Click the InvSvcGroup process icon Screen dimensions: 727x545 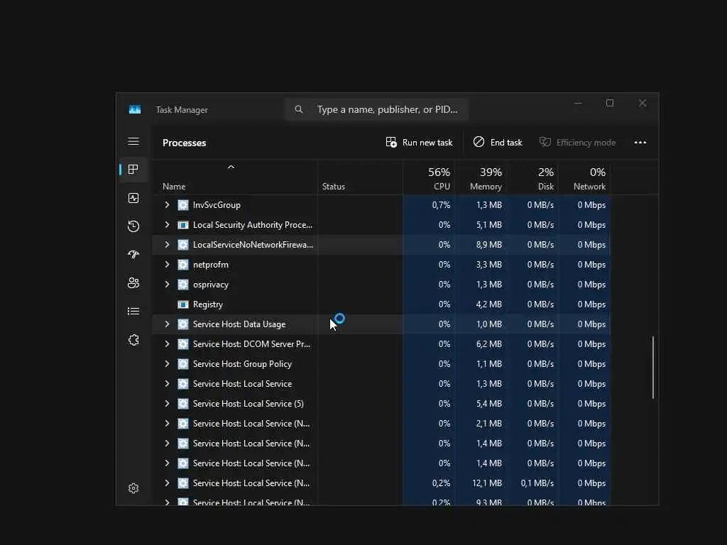click(183, 205)
